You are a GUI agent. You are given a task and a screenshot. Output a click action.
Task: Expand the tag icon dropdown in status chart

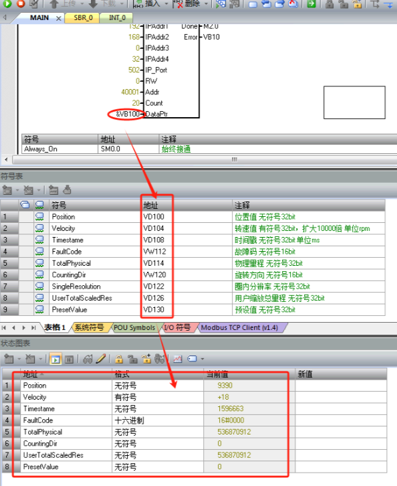[203, 359]
